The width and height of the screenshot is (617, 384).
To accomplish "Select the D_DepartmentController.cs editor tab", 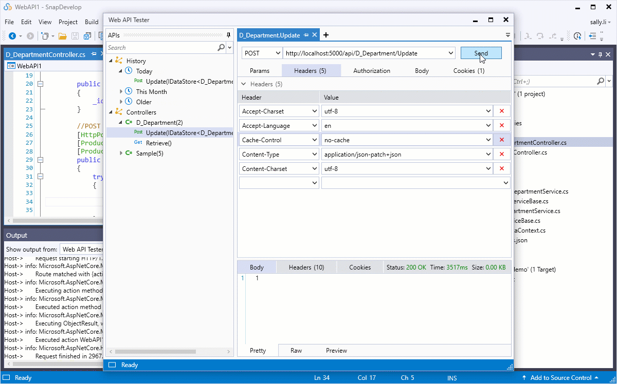I will (45, 54).
